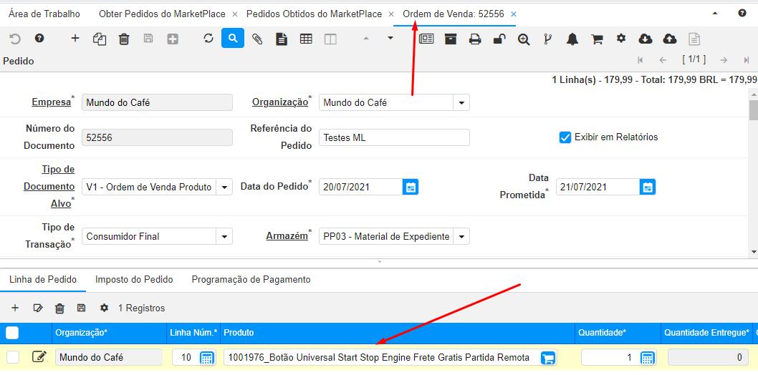Open the Chat/notes document icon
The width and height of the screenshot is (758, 375).
coord(282,39)
